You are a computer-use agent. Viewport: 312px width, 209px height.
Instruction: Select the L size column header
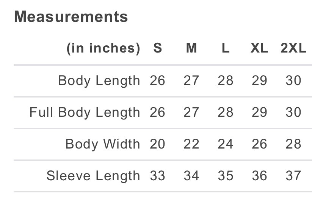click(226, 48)
